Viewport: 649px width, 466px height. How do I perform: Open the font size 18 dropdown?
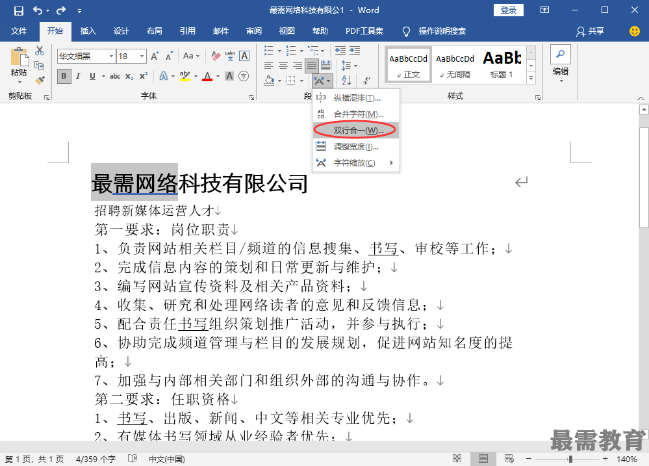(x=142, y=56)
